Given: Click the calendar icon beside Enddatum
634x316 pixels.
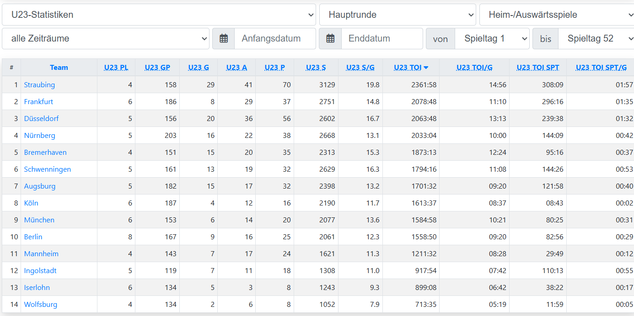Looking at the screenshot, I should [x=330, y=39].
